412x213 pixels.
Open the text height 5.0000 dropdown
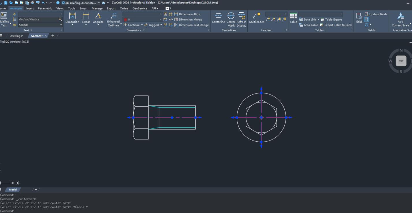[x=61, y=25]
